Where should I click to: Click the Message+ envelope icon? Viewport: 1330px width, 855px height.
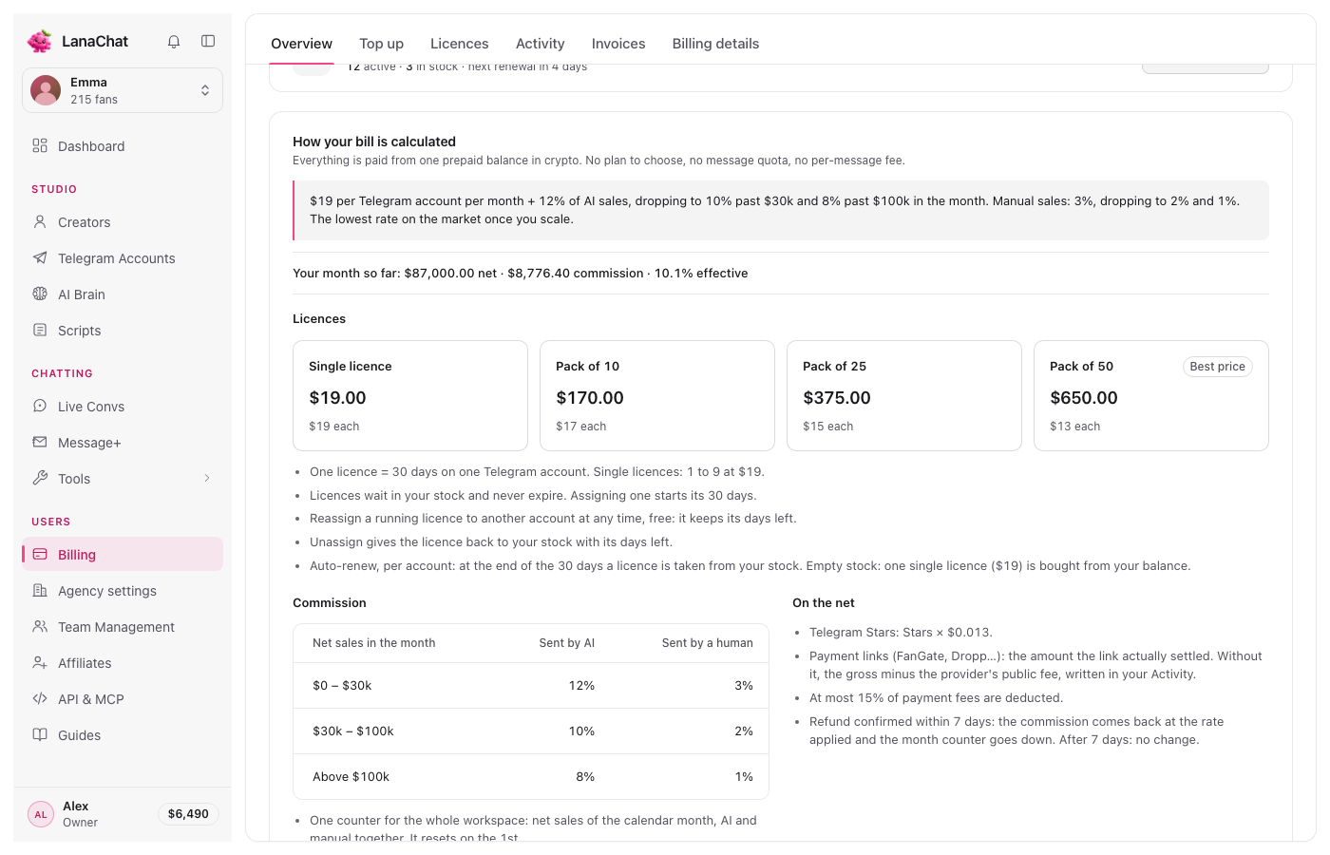[40, 442]
